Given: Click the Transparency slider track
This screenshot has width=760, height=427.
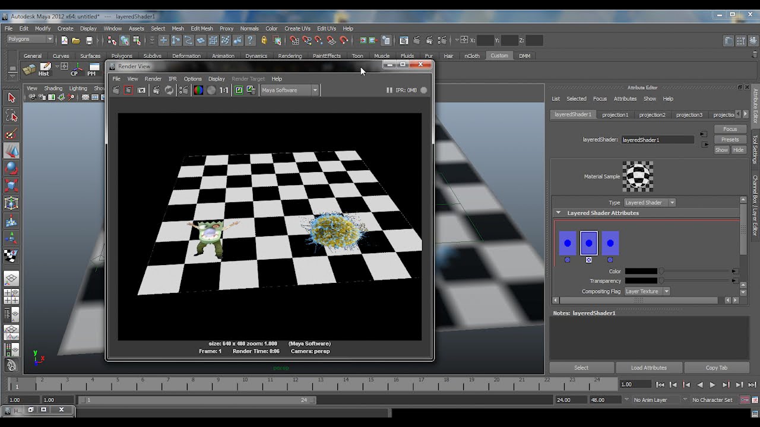Looking at the screenshot, I should point(695,281).
